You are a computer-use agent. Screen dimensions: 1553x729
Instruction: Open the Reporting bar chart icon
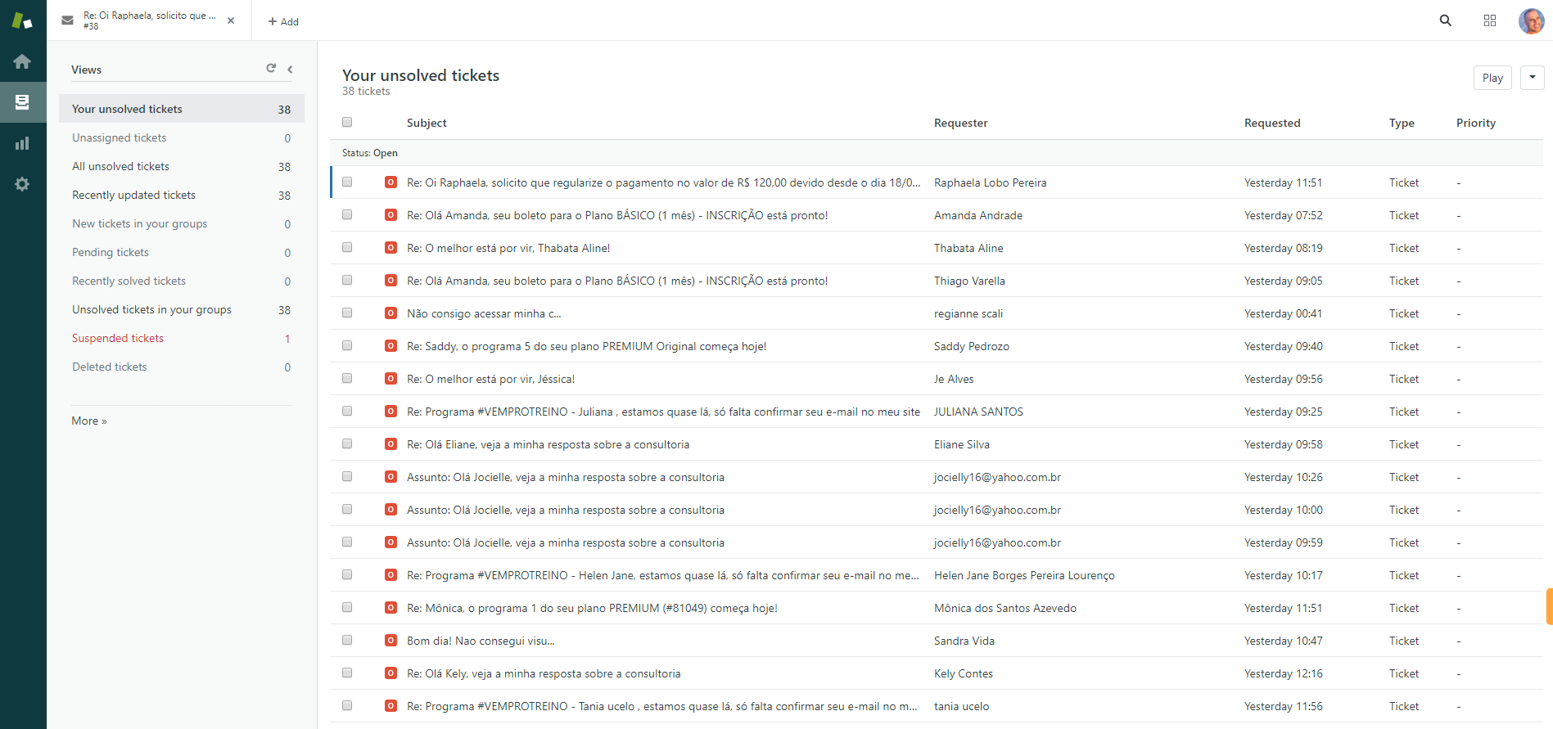tap(22, 143)
